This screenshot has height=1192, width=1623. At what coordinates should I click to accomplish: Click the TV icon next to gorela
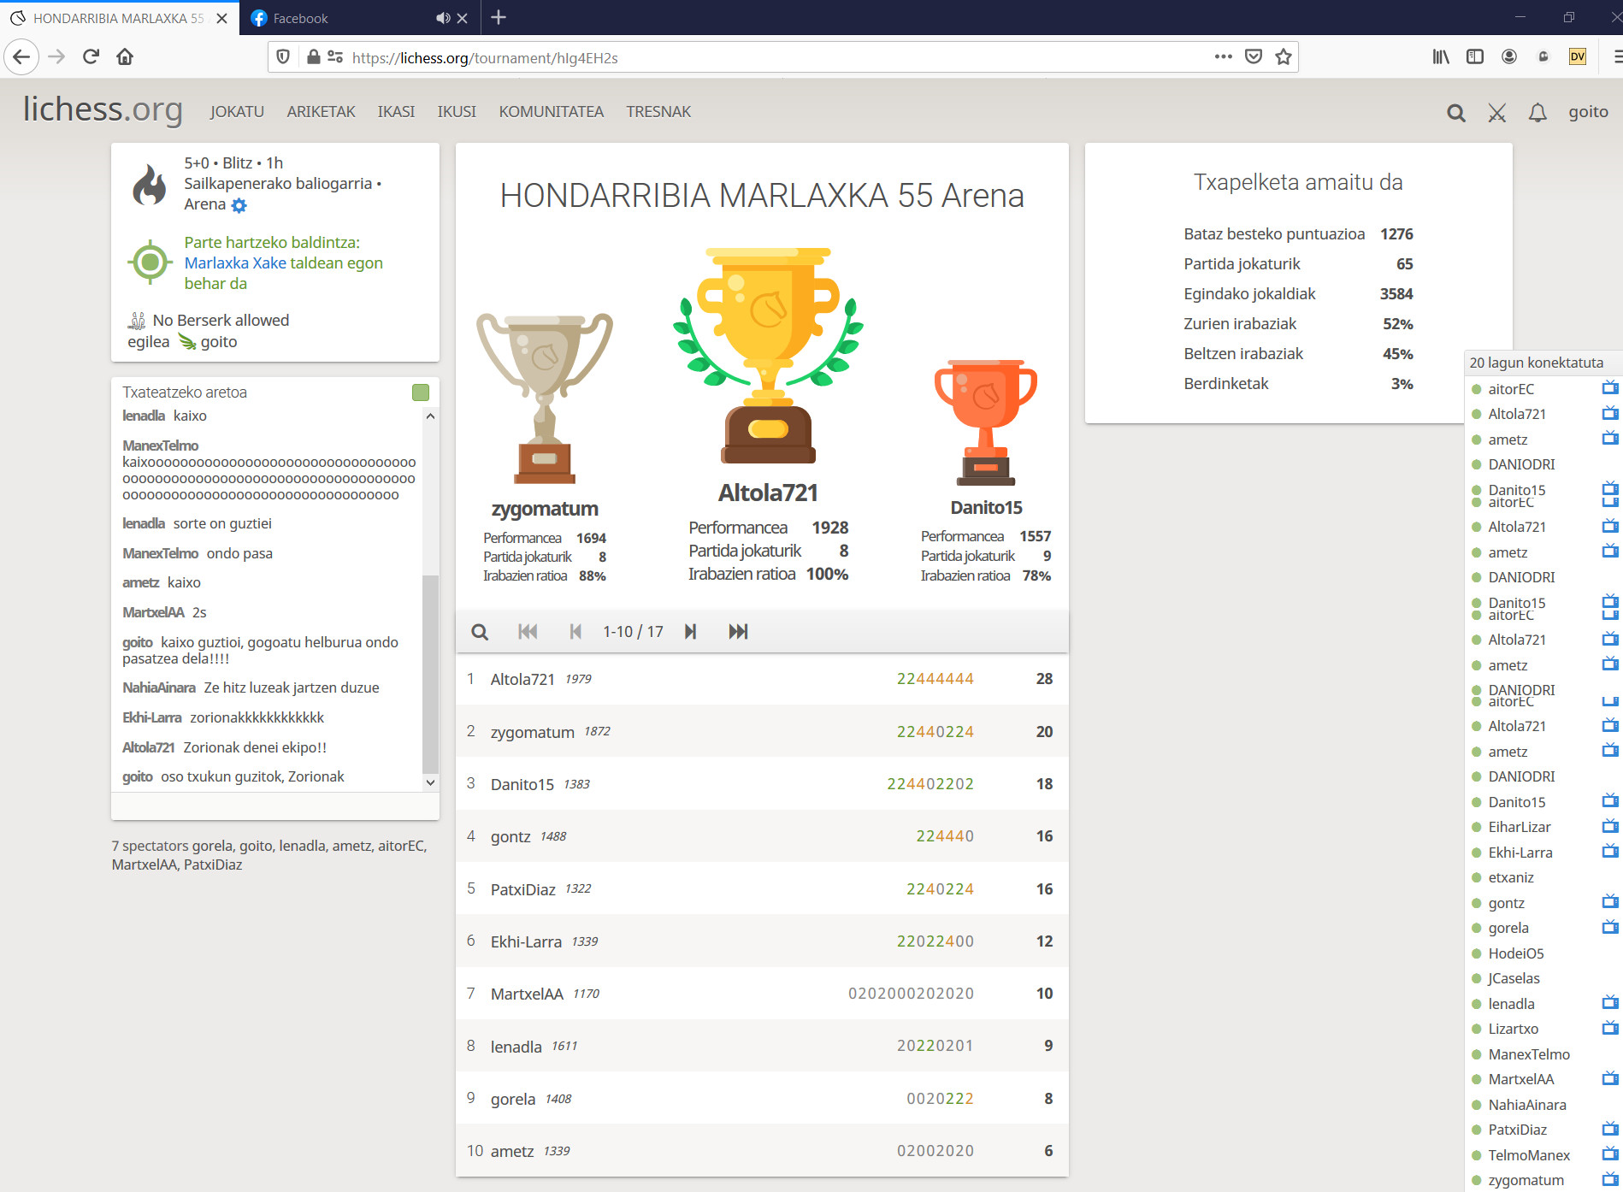pyautogui.click(x=1609, y=928)
